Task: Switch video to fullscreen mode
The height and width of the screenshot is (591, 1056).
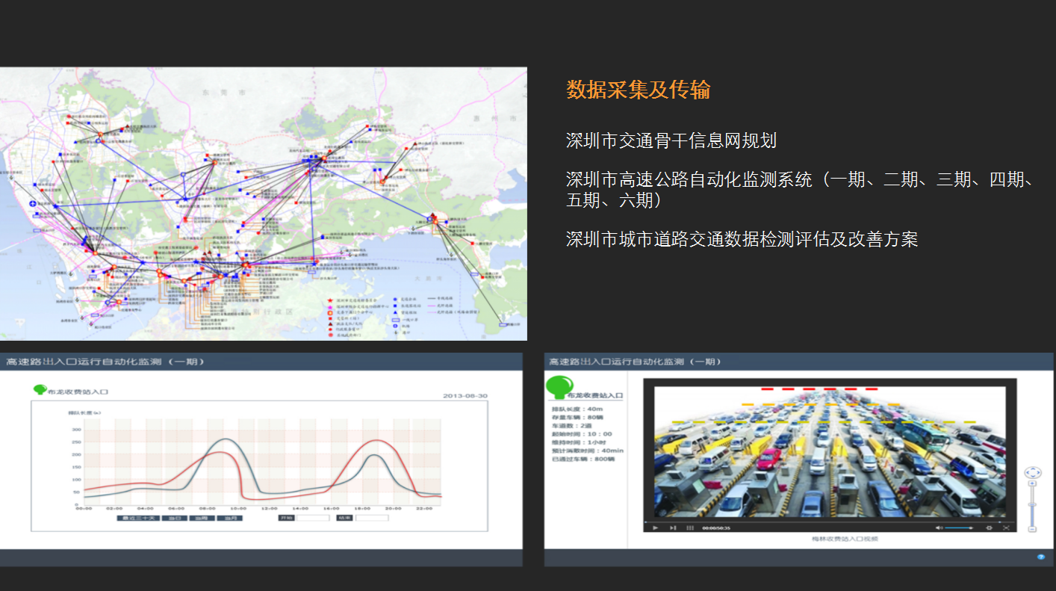Action: click(1006, 527)
